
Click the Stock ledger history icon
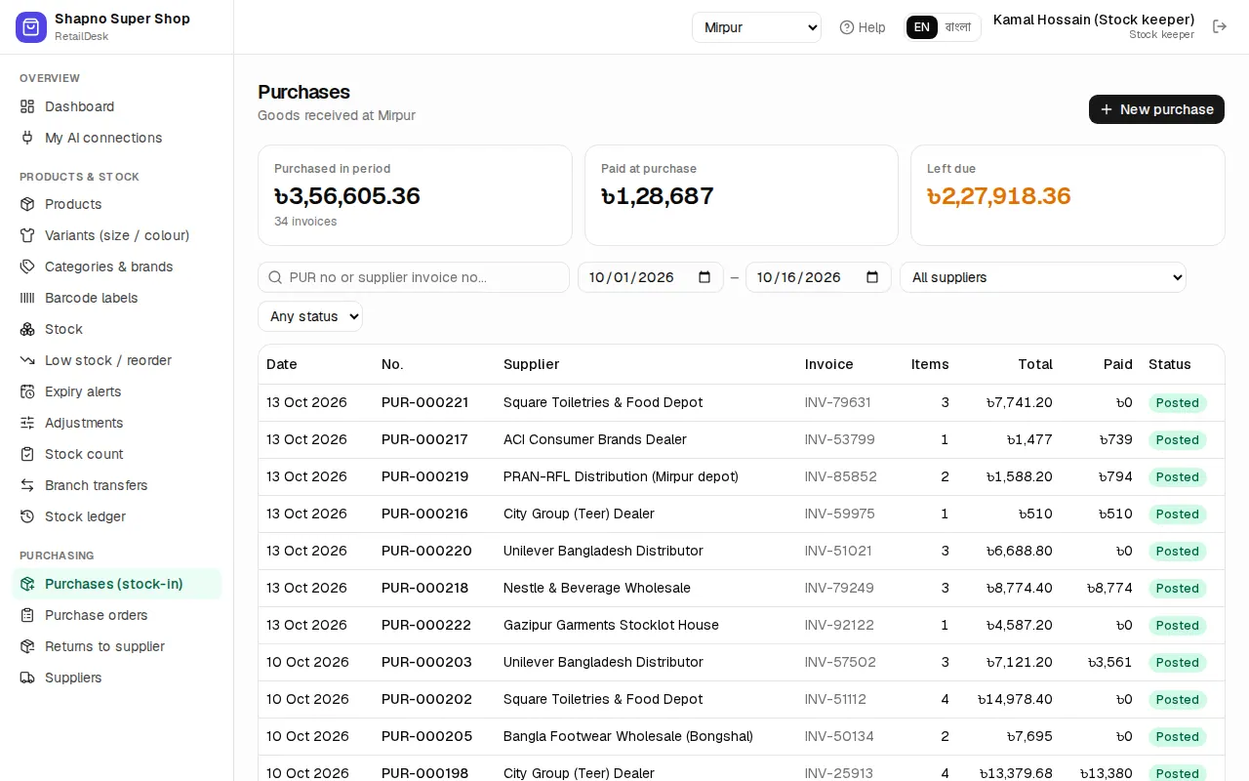click(27, 516)
